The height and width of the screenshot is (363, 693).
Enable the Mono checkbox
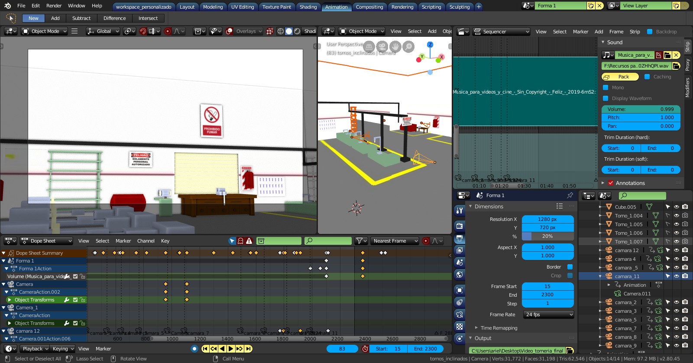(x=606, y=88)
